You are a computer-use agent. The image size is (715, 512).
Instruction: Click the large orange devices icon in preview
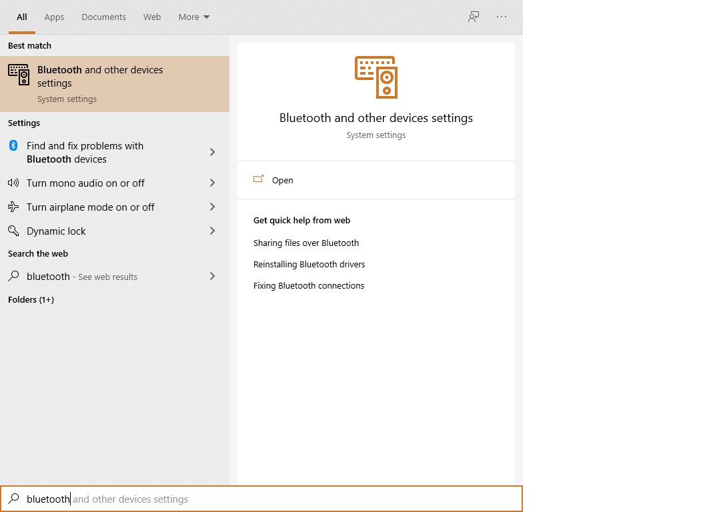pyautogui.click(x=376, y=77)
